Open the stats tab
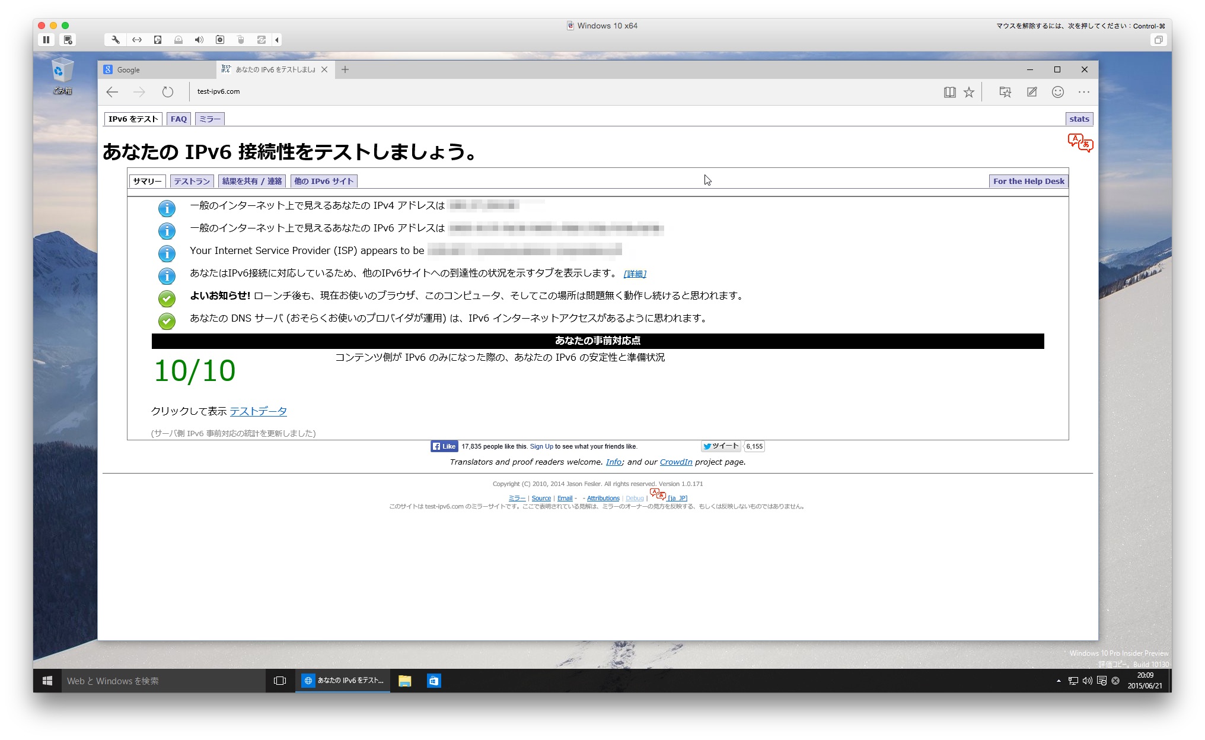The height and width of the screenshot is (740, 1205). click(1079, 119)
